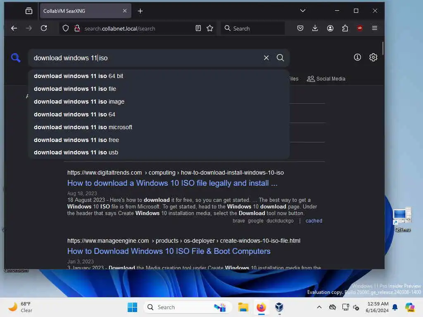Screen dimensions: 423x317
Task: Choose suggestion 'download windows 11 iso image'
Action: pyautogui.click(x=159, y=102)
